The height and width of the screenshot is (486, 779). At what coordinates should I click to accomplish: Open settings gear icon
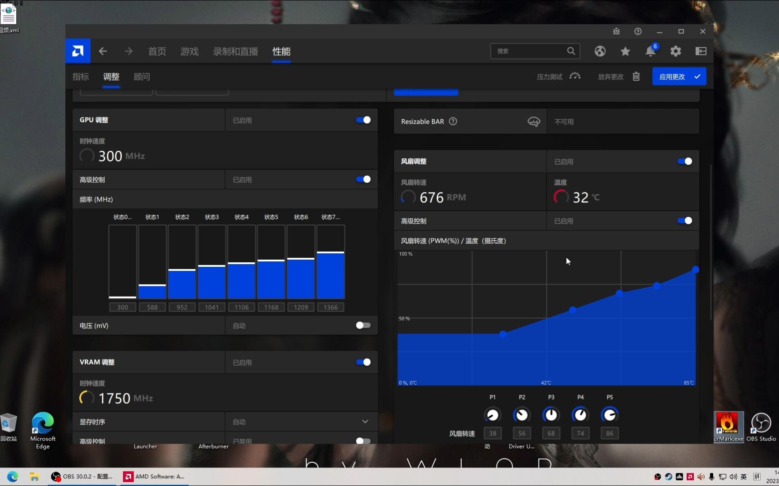[675, 51]
